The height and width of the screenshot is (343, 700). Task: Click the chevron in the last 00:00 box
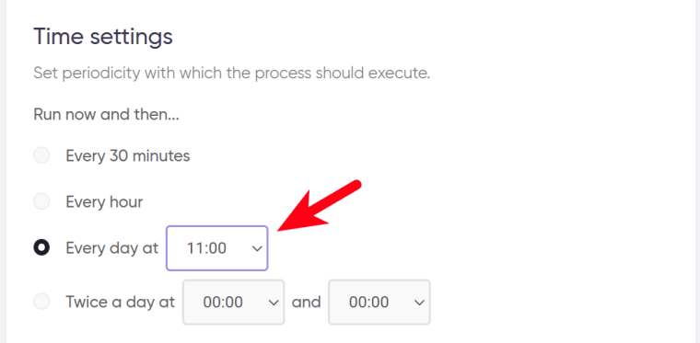click(x=419, y=303)
